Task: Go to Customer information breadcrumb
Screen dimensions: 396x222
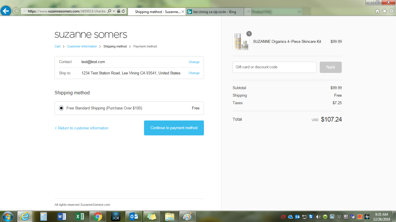Action: point(82,46)
